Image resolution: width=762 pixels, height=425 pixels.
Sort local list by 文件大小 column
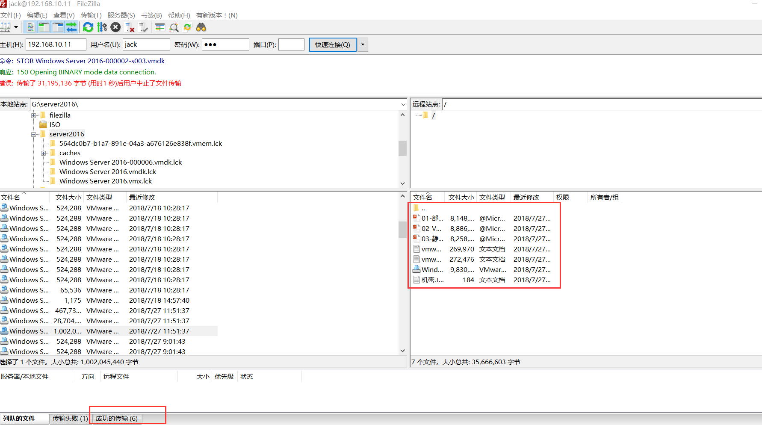pyautogui.click(x=68, y=197)
